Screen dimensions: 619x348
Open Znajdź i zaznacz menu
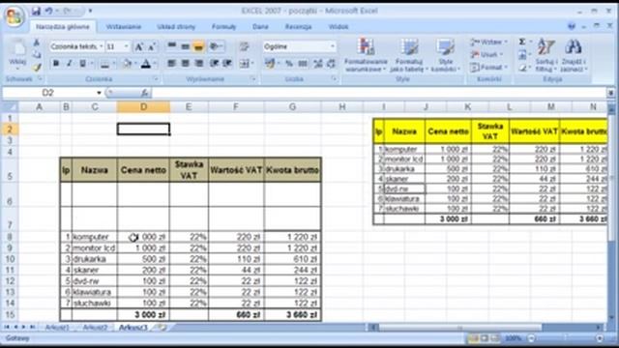coord(574,55)
